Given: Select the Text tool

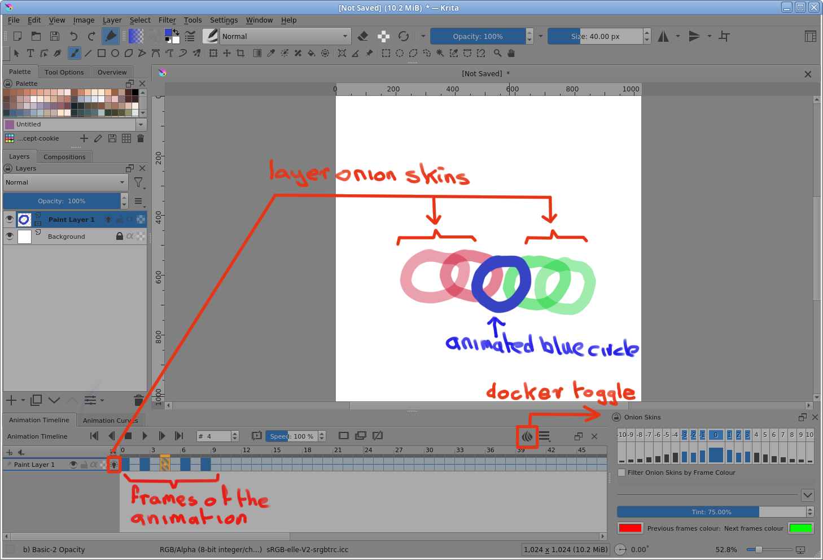Looking at the screenshot, I should (30, 53).
